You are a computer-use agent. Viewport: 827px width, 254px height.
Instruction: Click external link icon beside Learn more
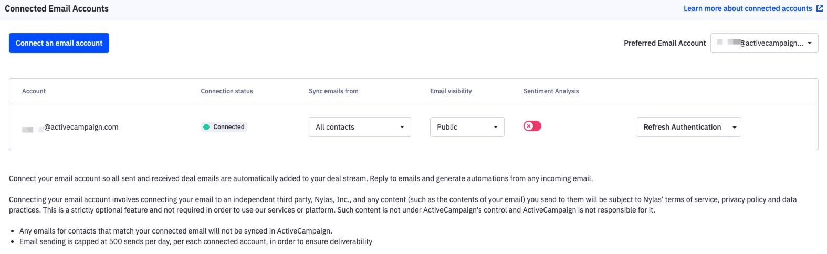pos(820,8)
